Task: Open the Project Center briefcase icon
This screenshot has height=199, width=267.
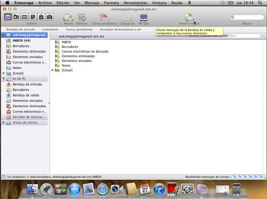Action: point(50,17)
